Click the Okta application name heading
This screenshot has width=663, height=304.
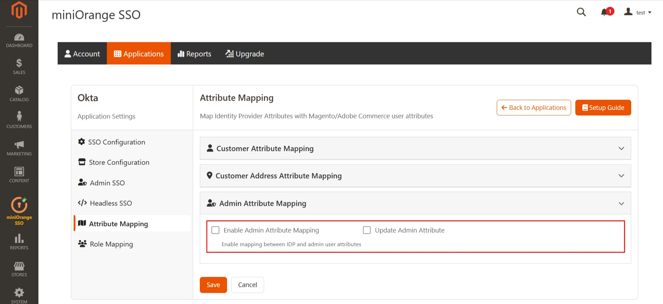[88, 98]
